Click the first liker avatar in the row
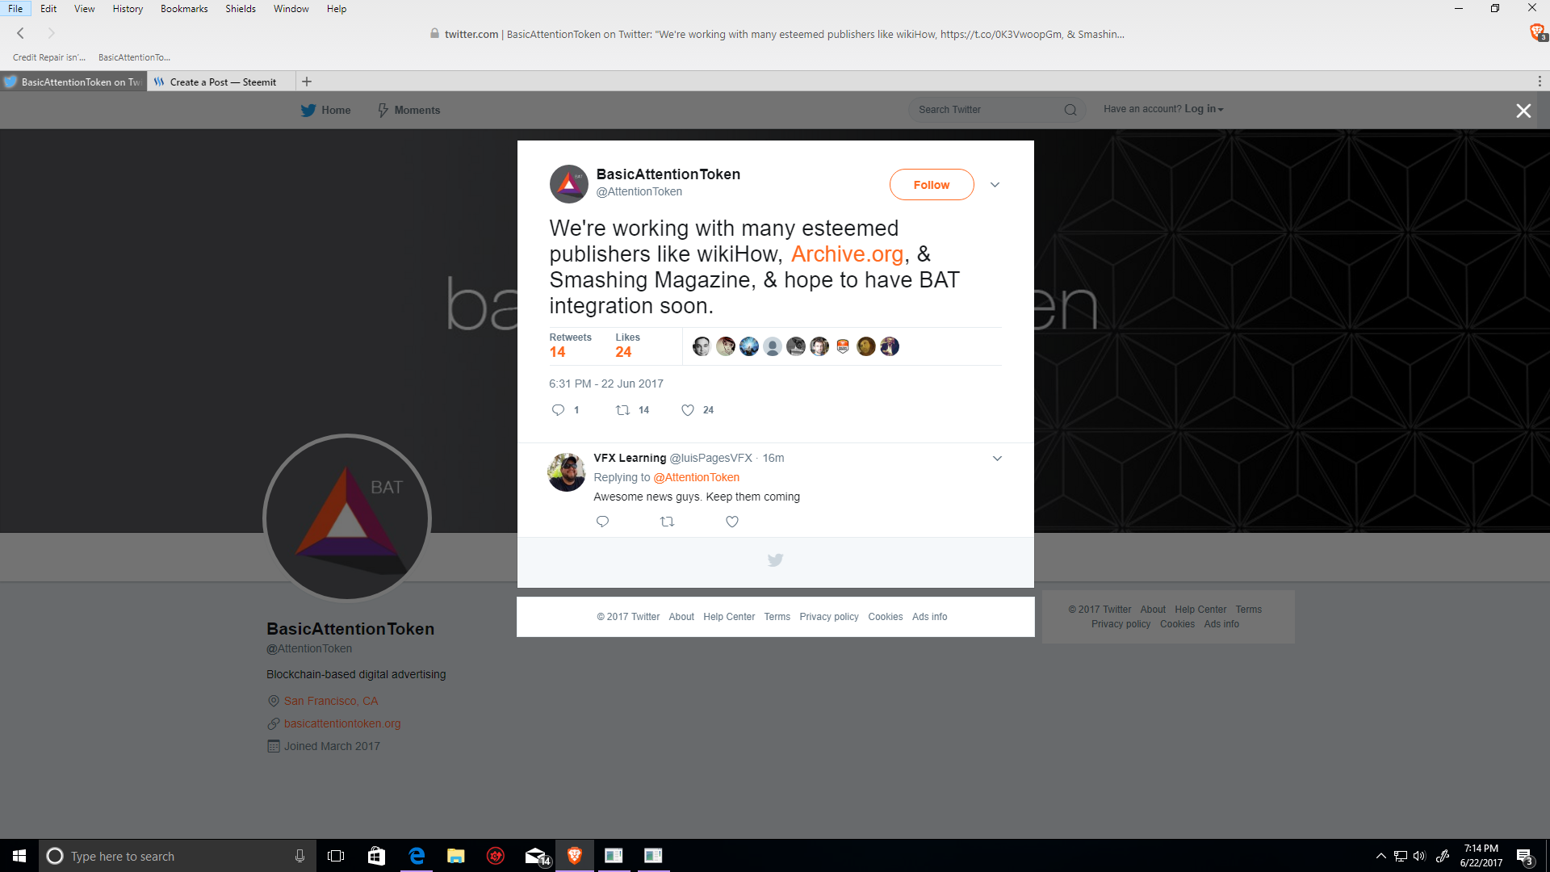1550x872 pixels. click(x=702, y=346)
